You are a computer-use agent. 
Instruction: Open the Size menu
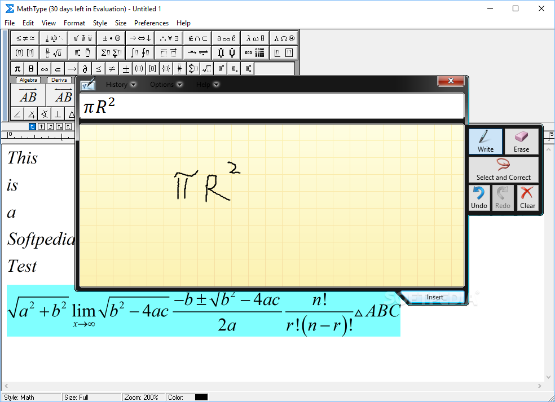[120, 23]
